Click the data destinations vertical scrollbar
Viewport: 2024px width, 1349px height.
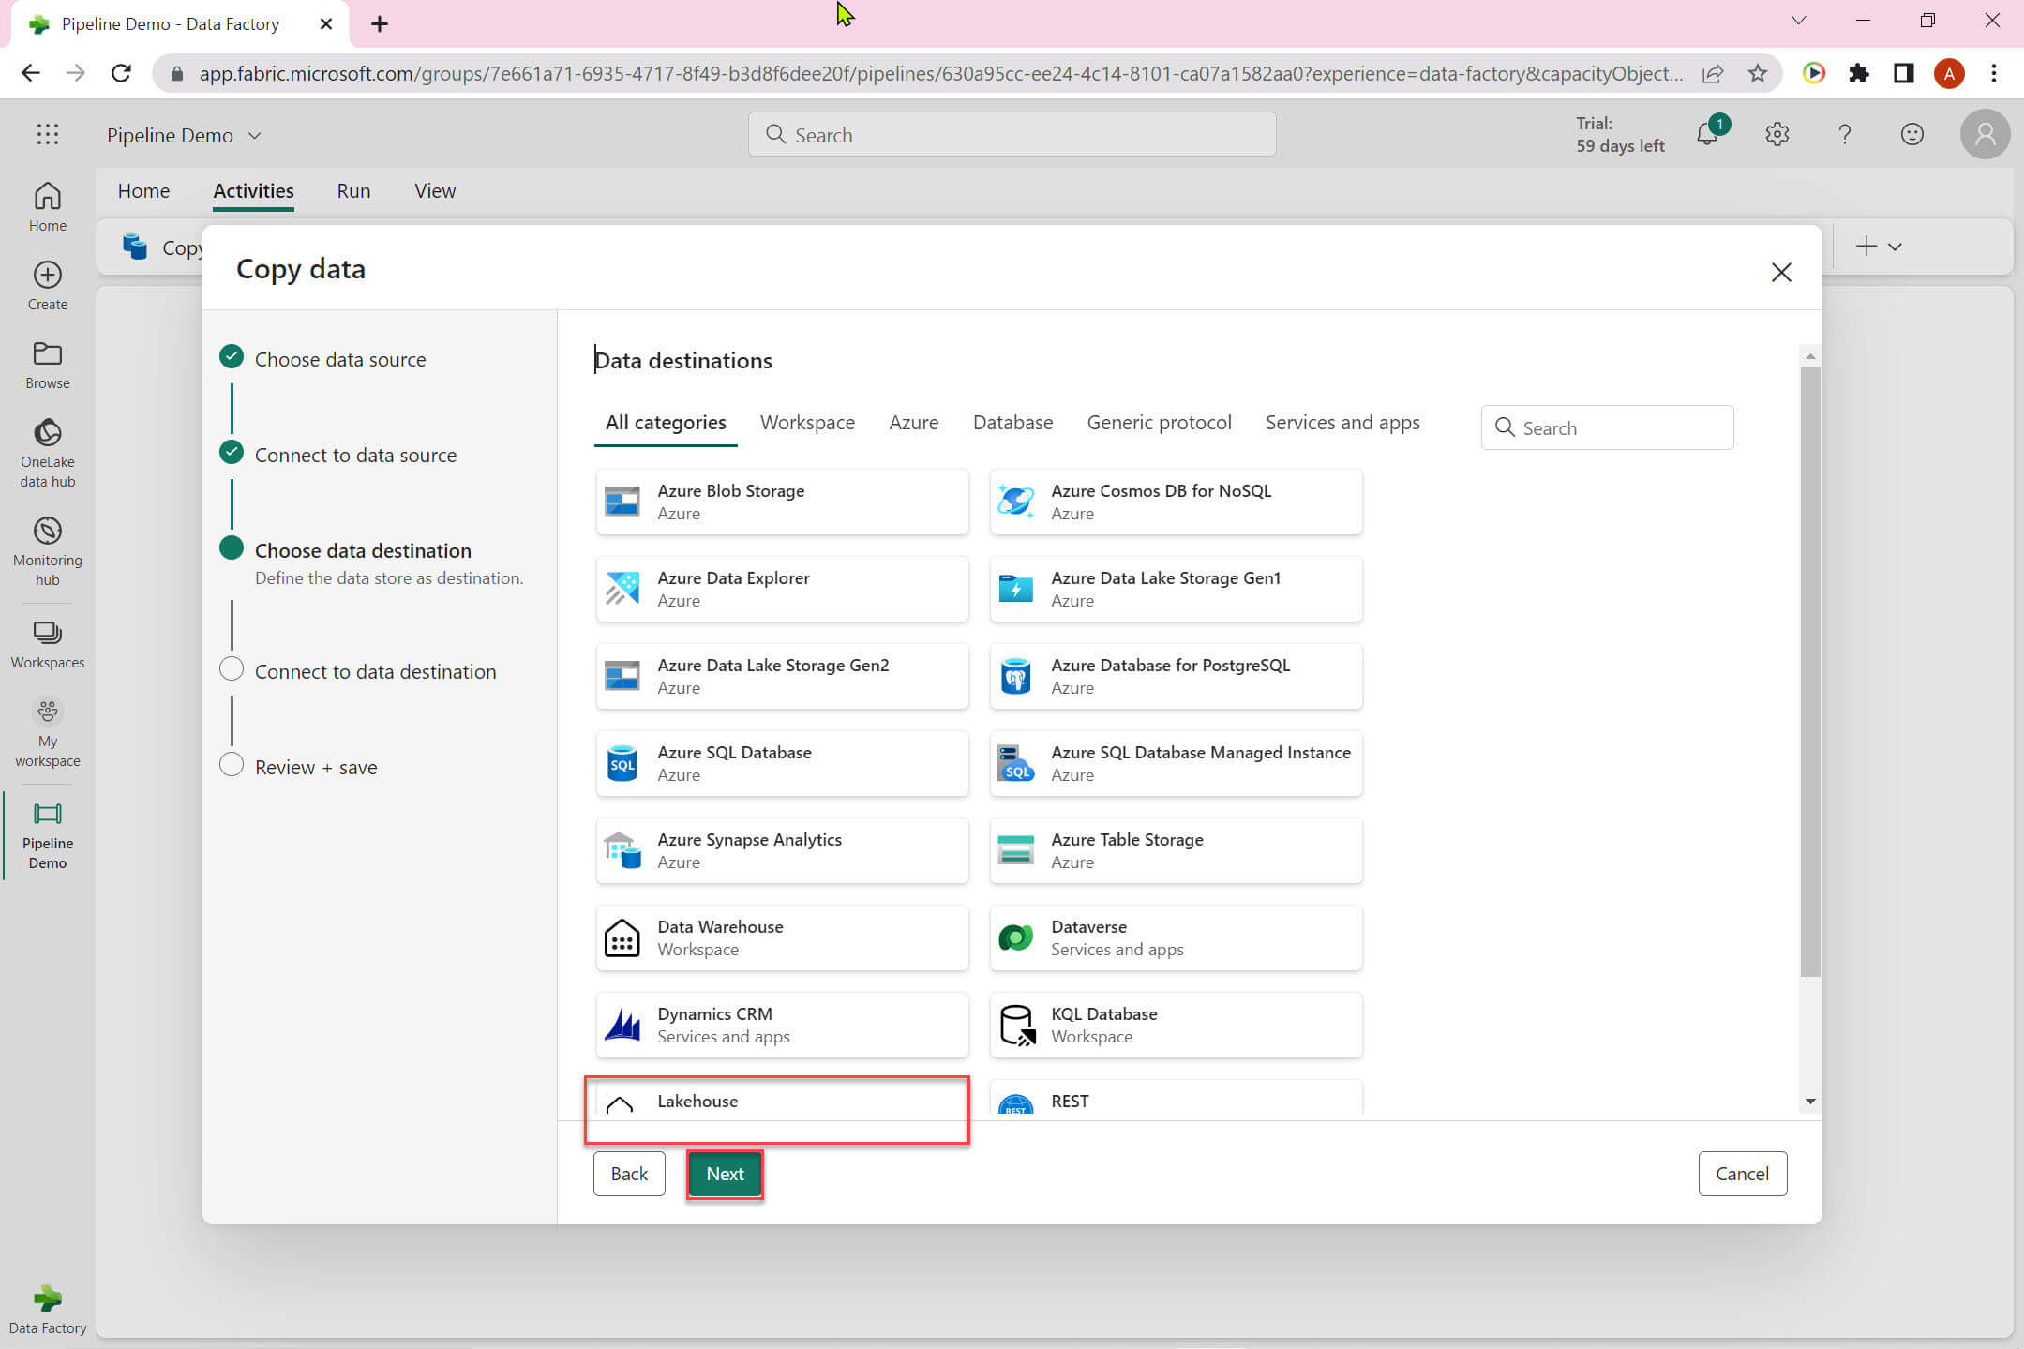1810,670
